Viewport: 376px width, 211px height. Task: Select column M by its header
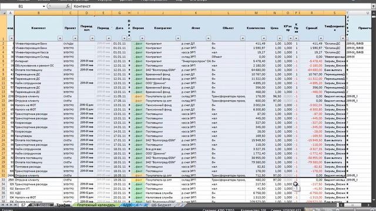(256, 13)
